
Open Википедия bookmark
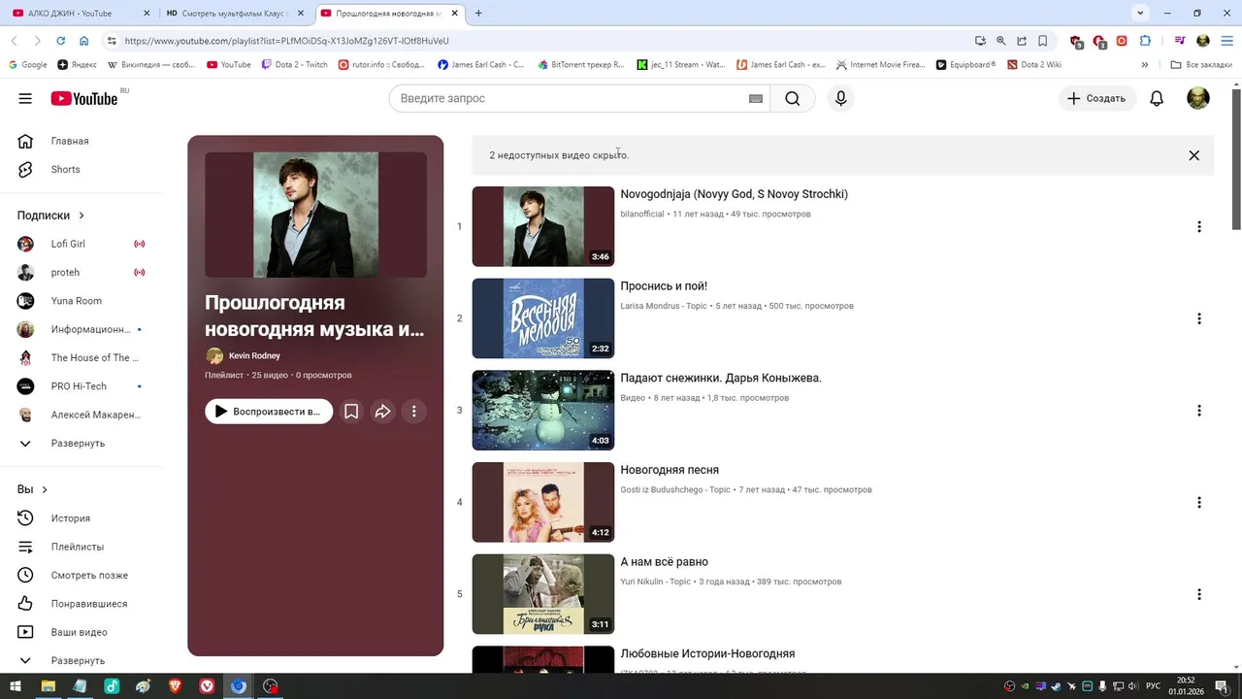click(x=150, y=65)
